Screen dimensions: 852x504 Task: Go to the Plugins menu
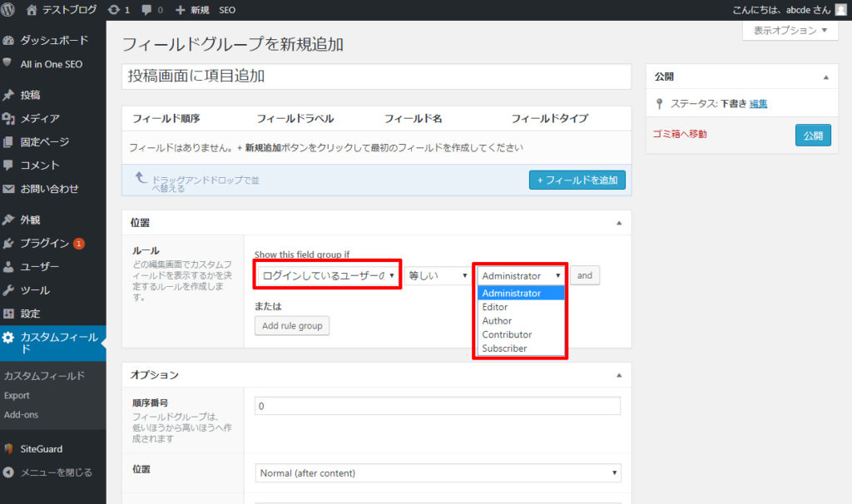(44, 244)
